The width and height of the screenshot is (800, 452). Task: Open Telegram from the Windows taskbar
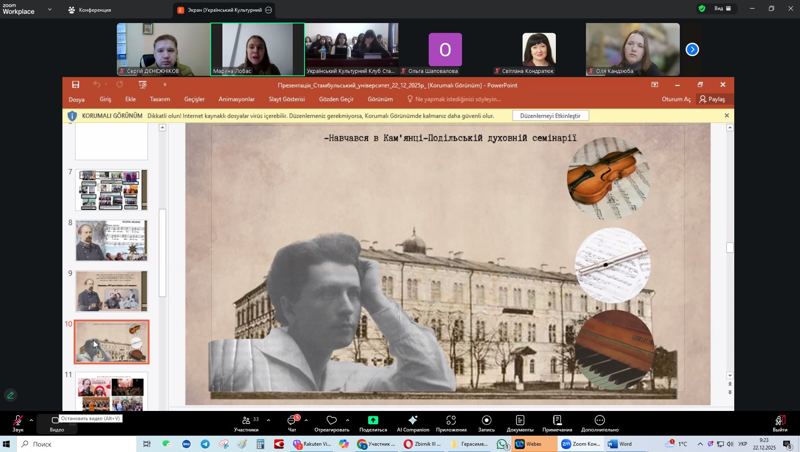pyautogui.click(x=205, y=444)
